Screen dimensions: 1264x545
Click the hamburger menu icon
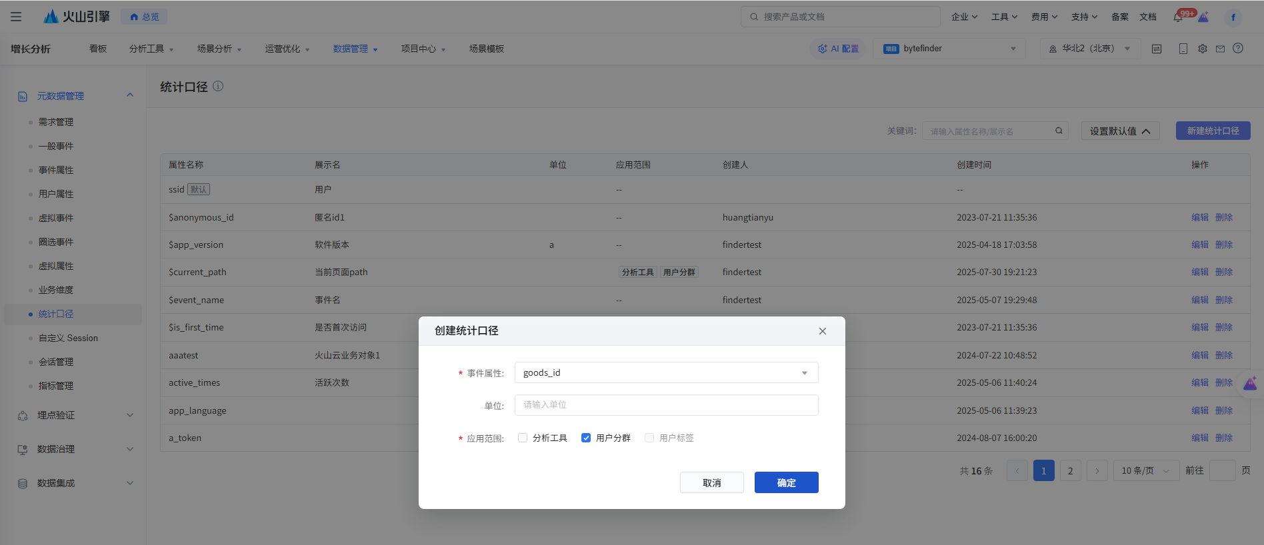tap(16, 17)
